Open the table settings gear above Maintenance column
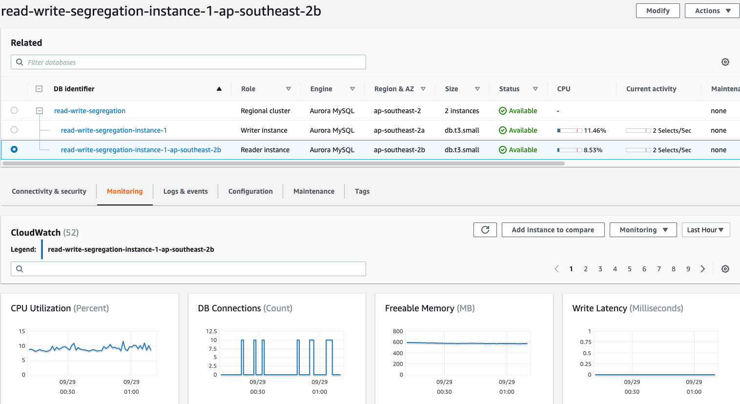 coord(725,62)
